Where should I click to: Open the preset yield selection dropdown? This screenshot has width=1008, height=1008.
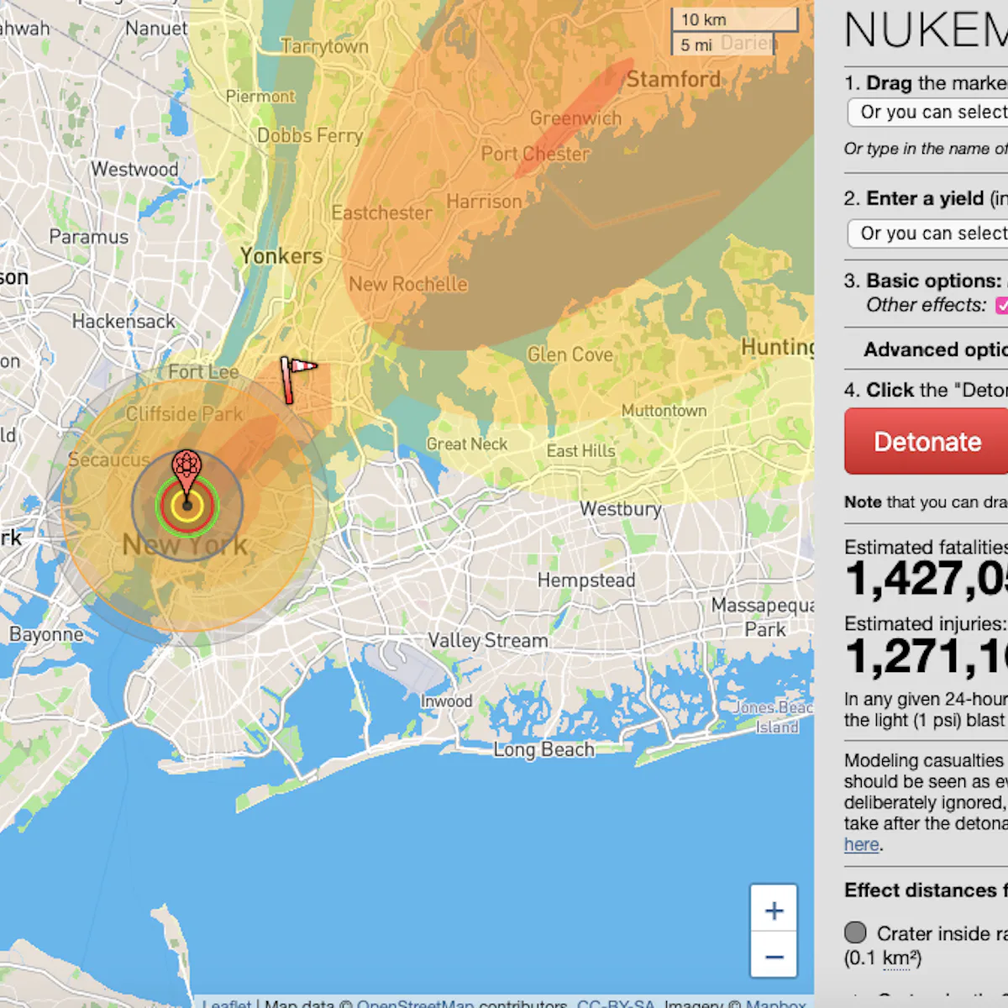[x=928, y=233]
